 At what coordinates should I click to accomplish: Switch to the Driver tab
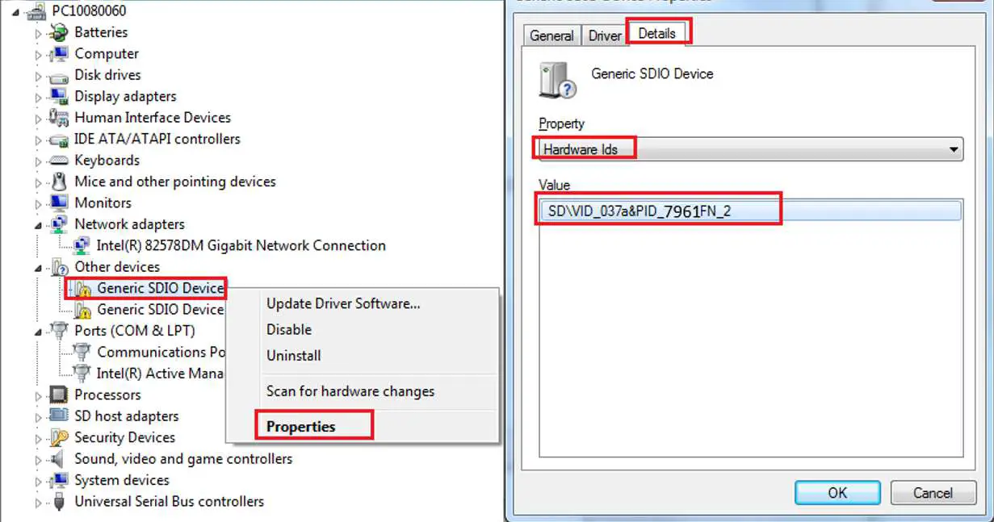coord(604,35)
